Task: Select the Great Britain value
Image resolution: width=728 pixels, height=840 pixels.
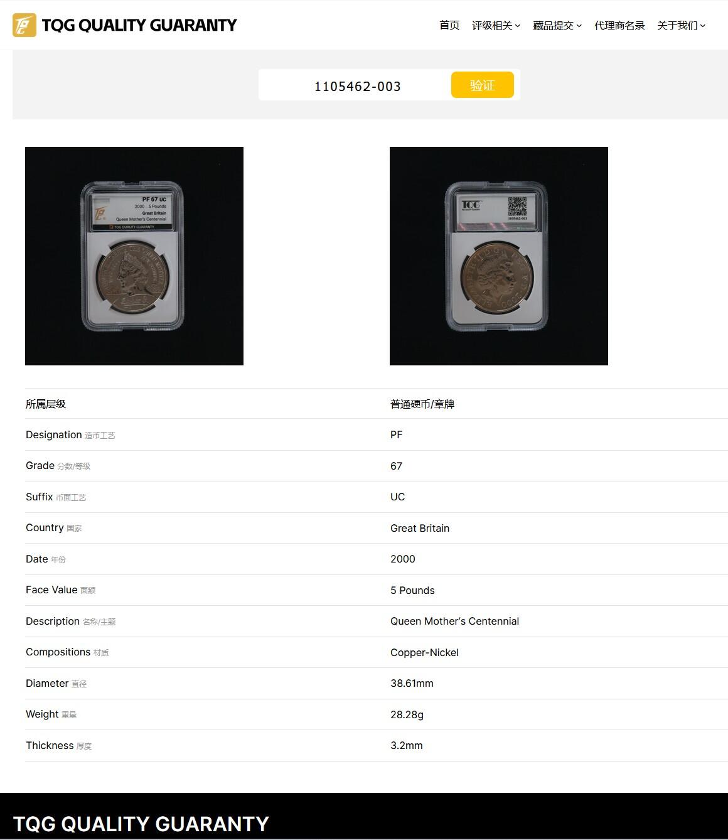Action: click(420, 528)
